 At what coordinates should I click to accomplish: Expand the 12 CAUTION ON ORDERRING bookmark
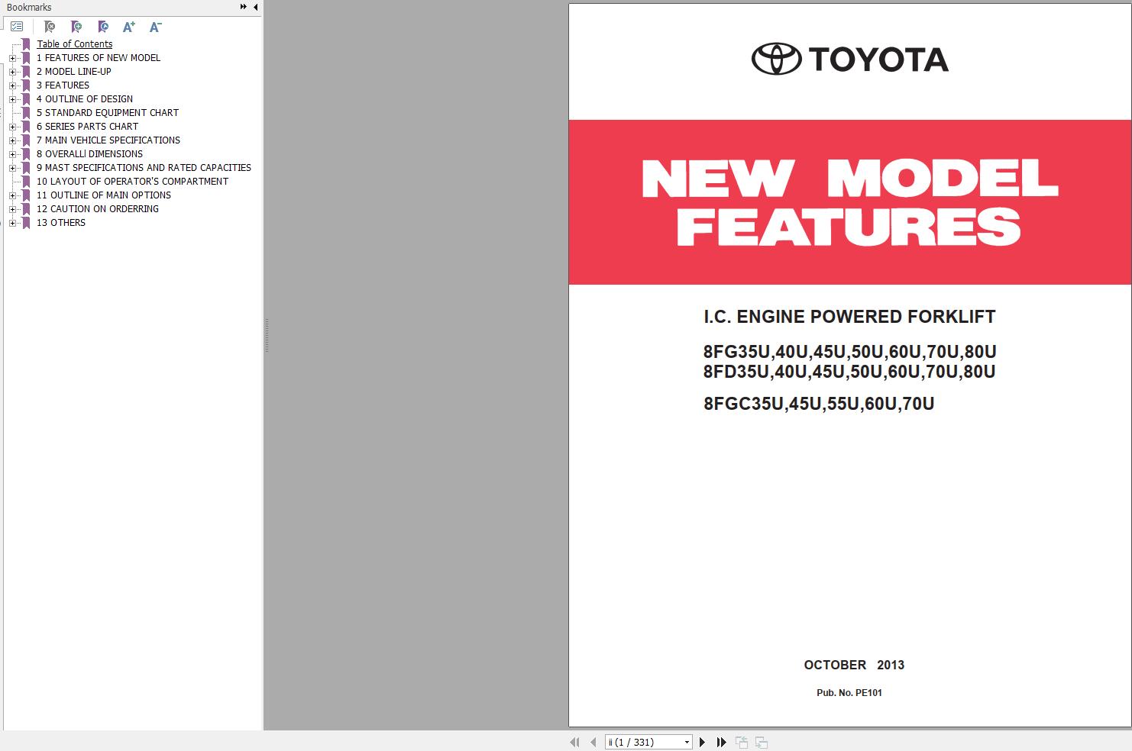click(x=12, y=209)
